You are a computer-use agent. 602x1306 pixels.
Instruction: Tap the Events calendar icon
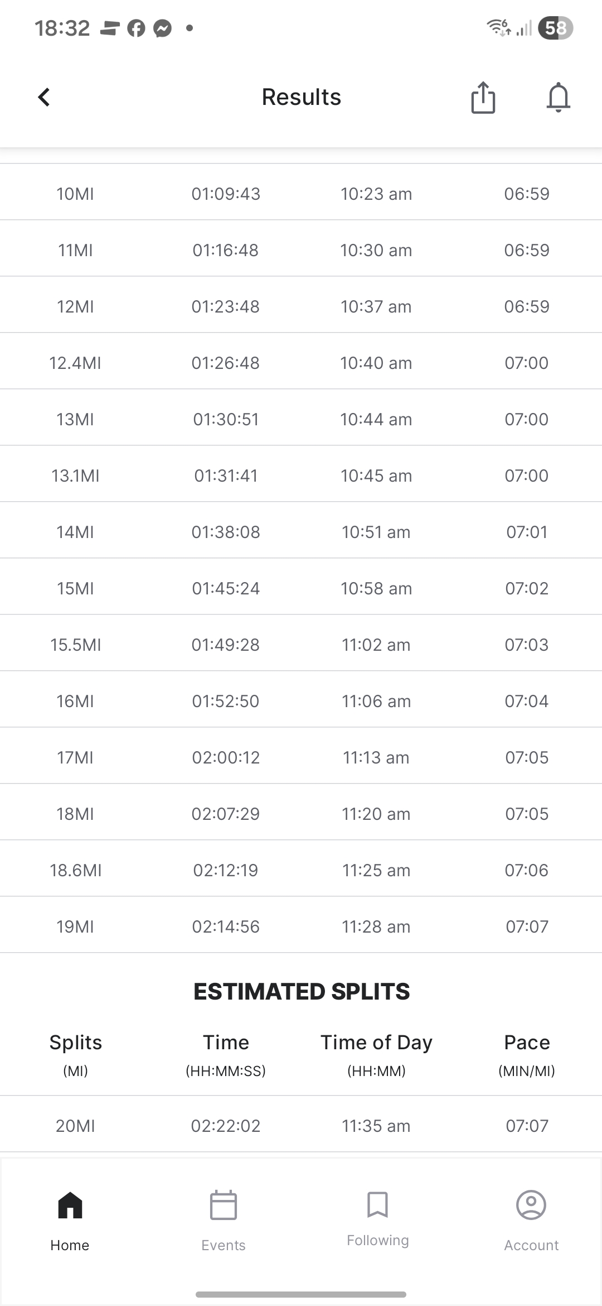tap(224, 1205)
